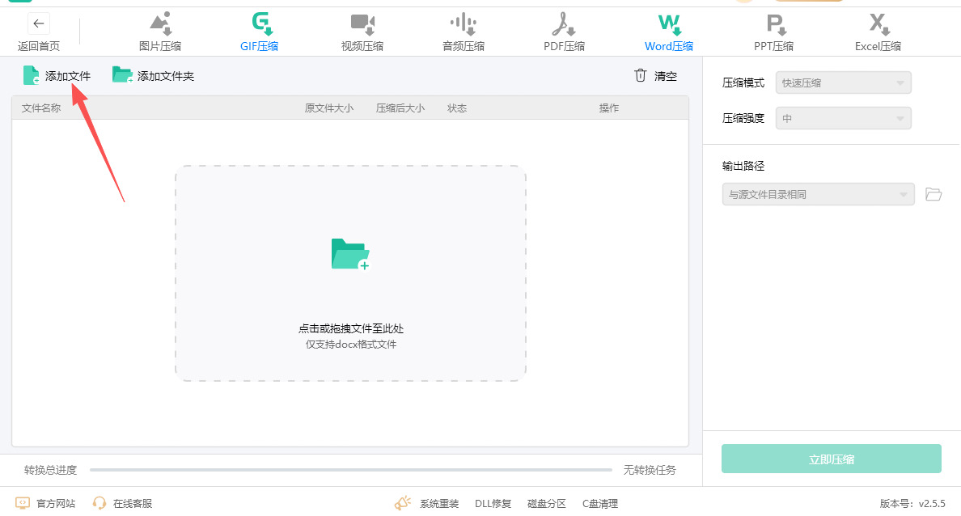Click the 转换总进度 progress bar
The image size is (961, 516).
(350, 470)
